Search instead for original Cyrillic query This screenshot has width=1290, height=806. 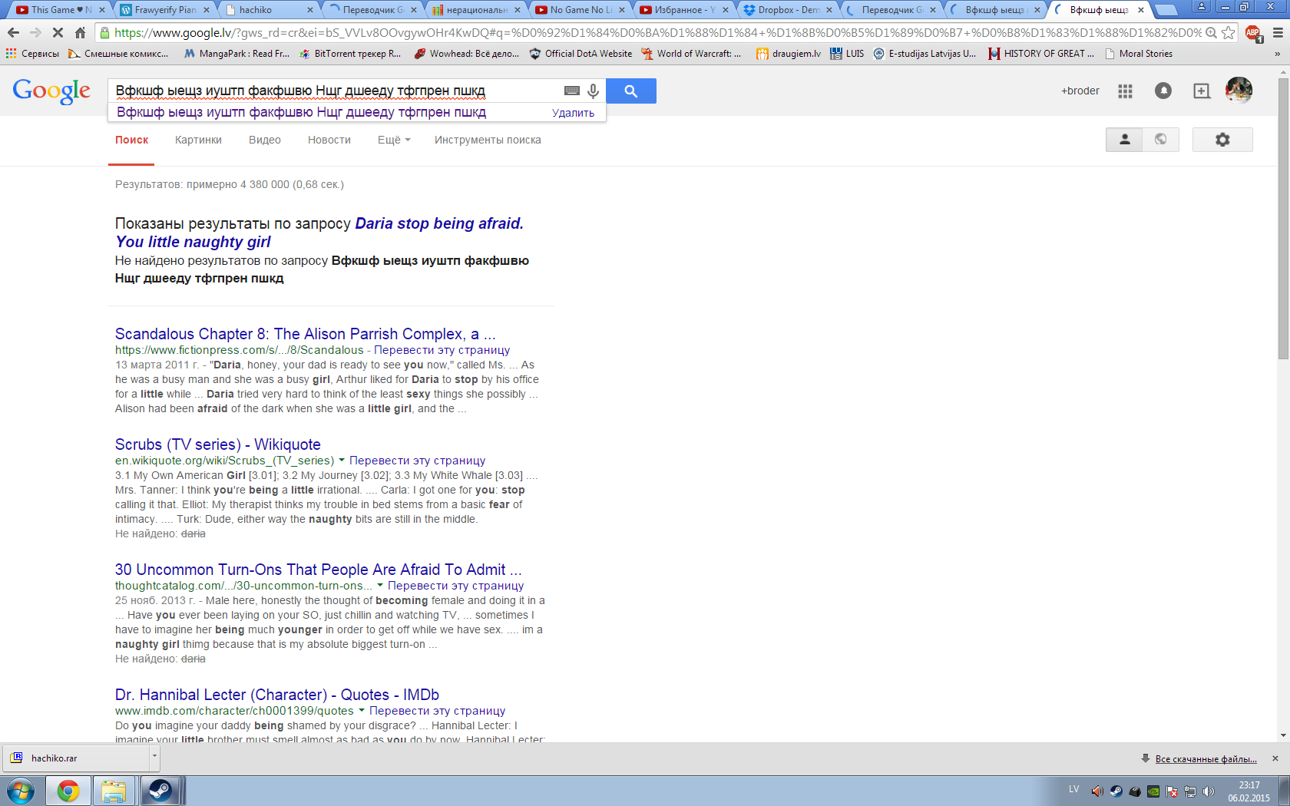pos(322,269)
